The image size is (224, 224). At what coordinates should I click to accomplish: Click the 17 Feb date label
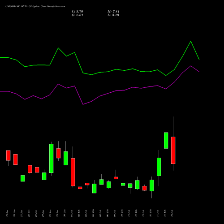tap(158, 213)
